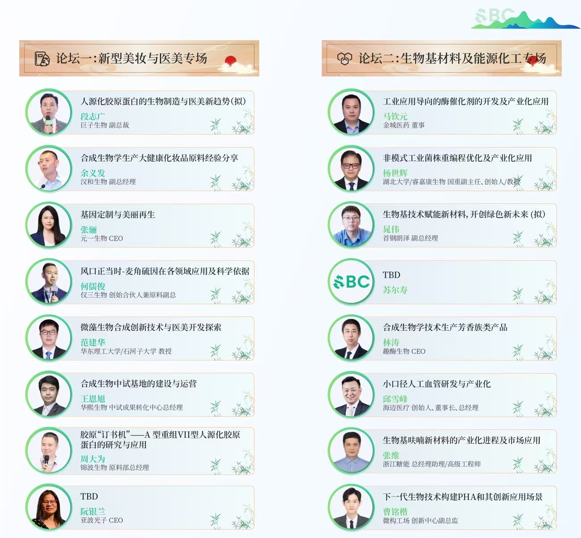The height and width of the screenshot is (538, 581).
Task: Click talk title 工业应用导向的酶催化剂的开发及产业化应用
Action: (x=466, y=101)
